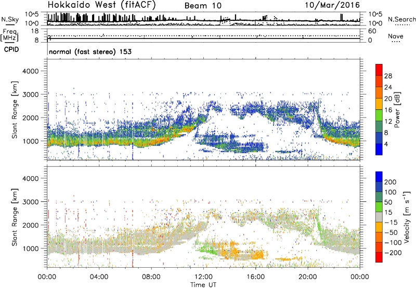Click the date '10/Mar/2016'
The height and width of the screenshot is (288, 416).
pyautogui.click(x=332, y=5)
